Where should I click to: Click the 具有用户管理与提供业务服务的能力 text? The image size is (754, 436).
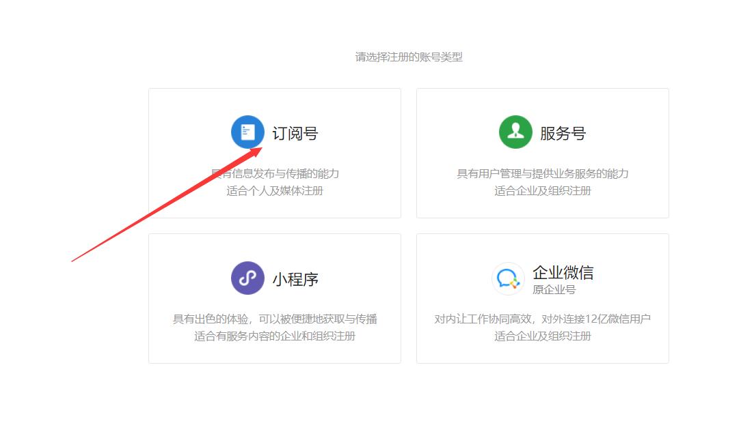[542, 173]
